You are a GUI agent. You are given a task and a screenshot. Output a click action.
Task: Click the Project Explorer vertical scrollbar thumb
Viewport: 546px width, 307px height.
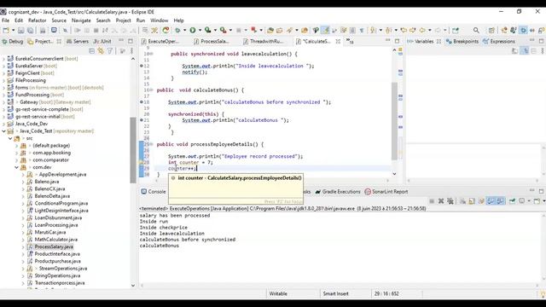point(133,150)
